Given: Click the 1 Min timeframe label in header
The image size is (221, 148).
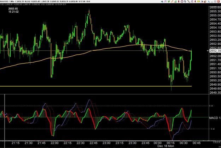Looking at the screenshot, I should (12, 1).
